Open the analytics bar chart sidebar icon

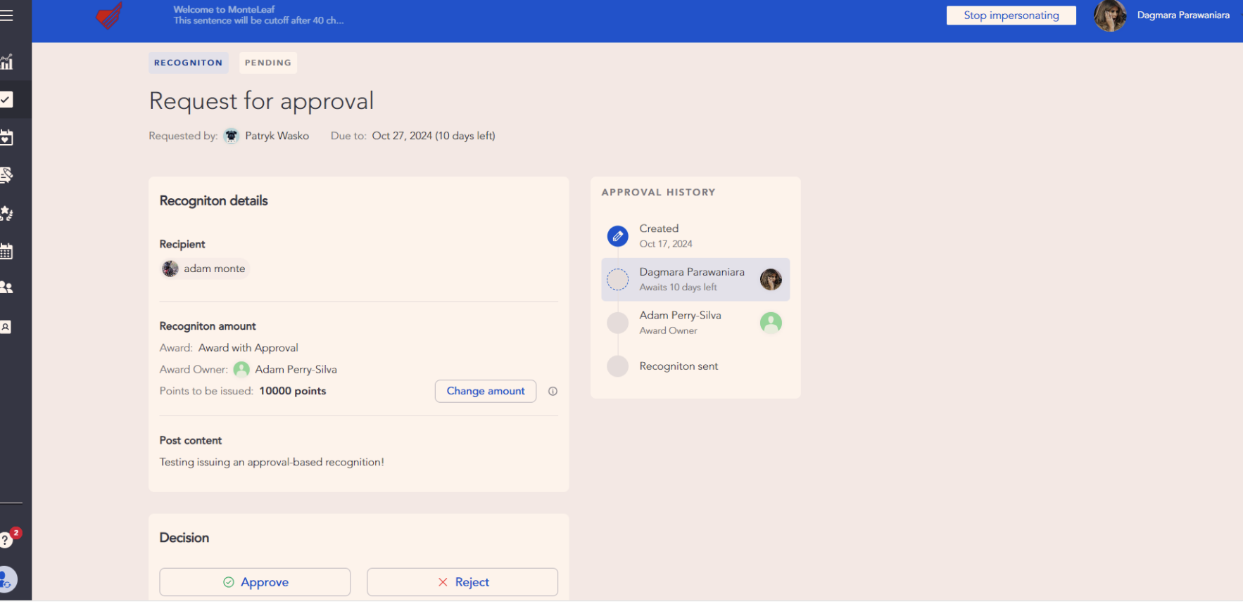[7, 62]
